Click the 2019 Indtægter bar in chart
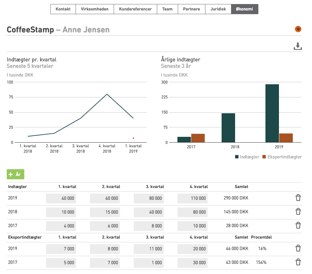The width and height of the screenshot is (312, 274). [x=272, y=113]
